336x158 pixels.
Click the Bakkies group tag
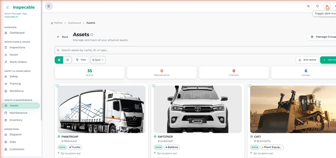(172, 147)
